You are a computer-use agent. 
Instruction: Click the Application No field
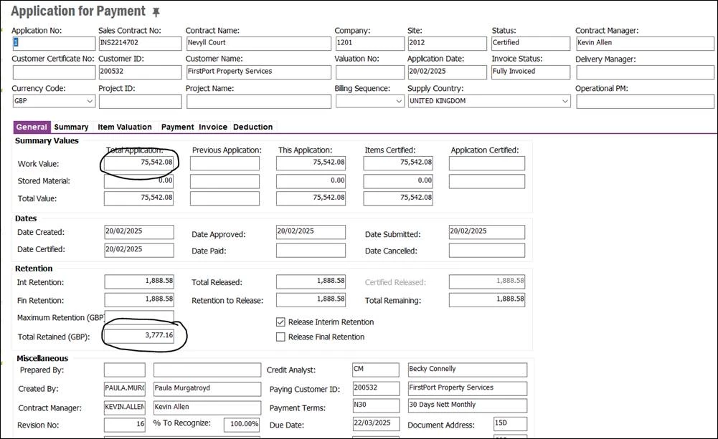(x=54, y=44)
